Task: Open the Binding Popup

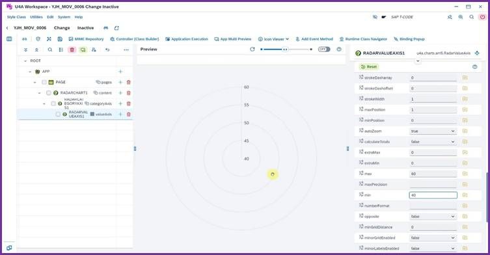Action: point(409,39)
